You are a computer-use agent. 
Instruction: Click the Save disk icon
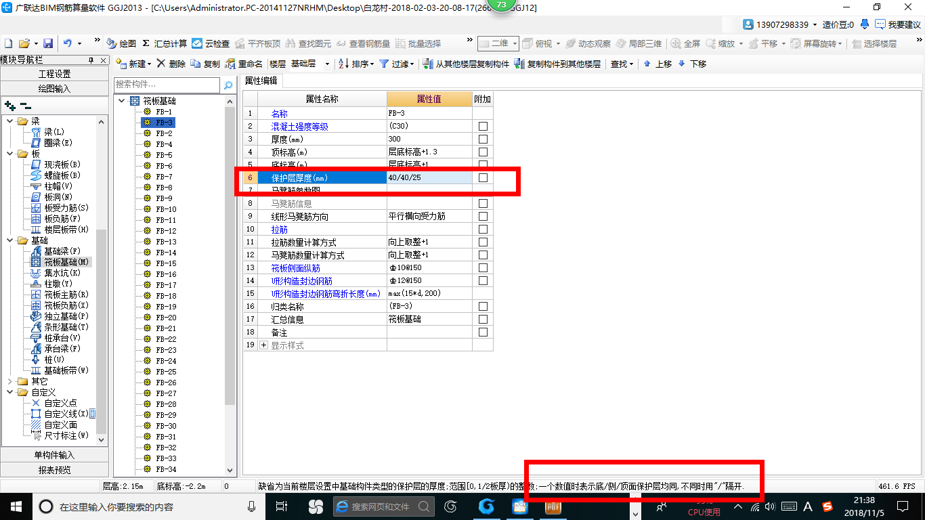47,43
